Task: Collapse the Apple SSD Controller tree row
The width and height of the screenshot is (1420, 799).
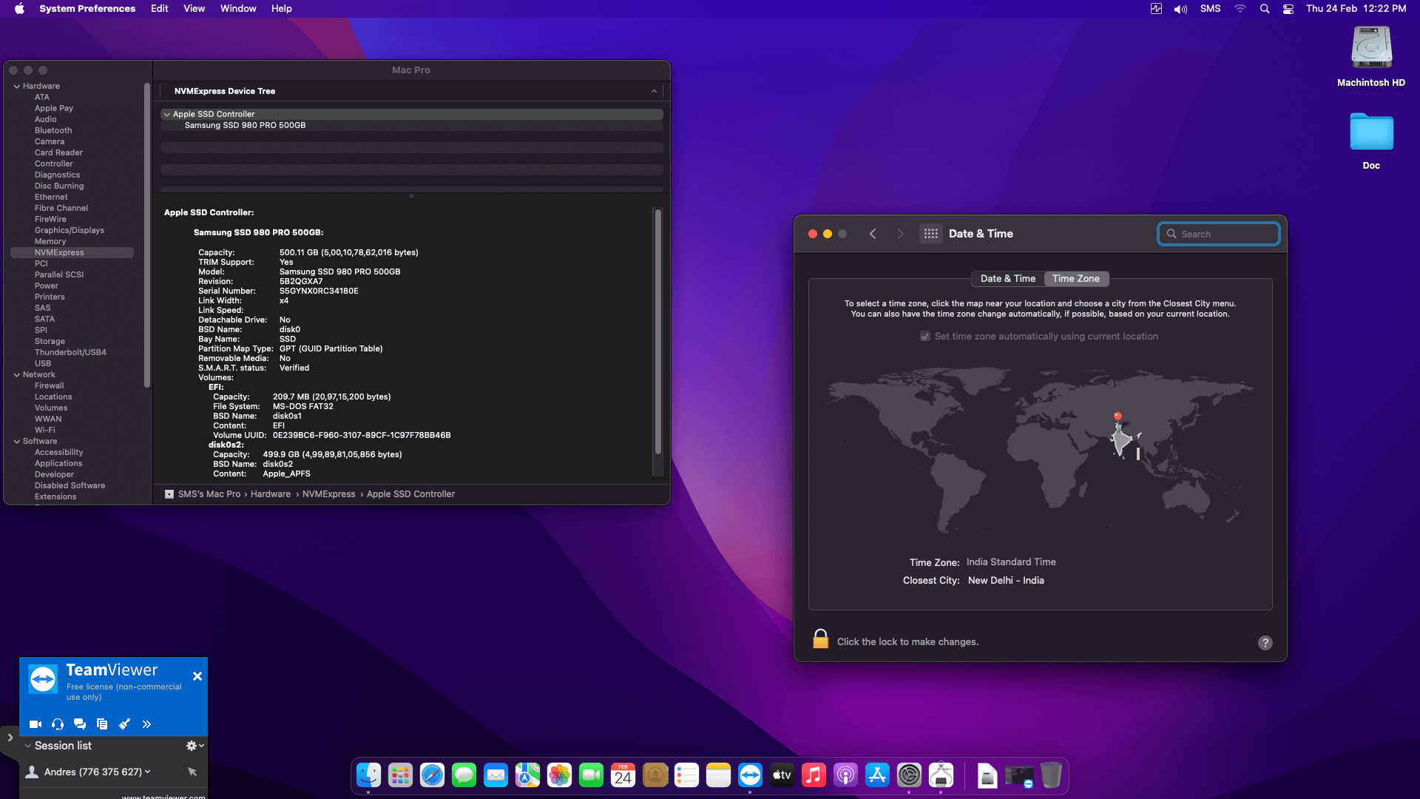Action: (166, 115)
